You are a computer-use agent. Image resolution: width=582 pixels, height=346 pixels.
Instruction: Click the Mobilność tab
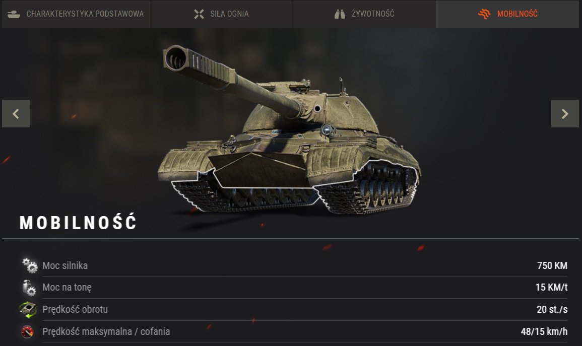507,14
